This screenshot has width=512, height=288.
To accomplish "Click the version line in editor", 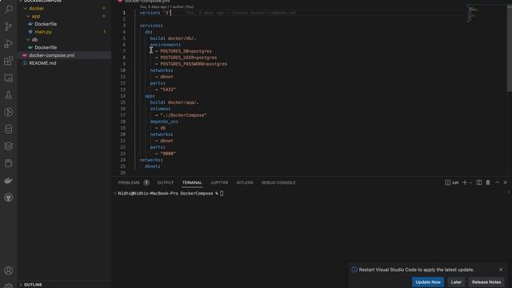I will [155, 13].
